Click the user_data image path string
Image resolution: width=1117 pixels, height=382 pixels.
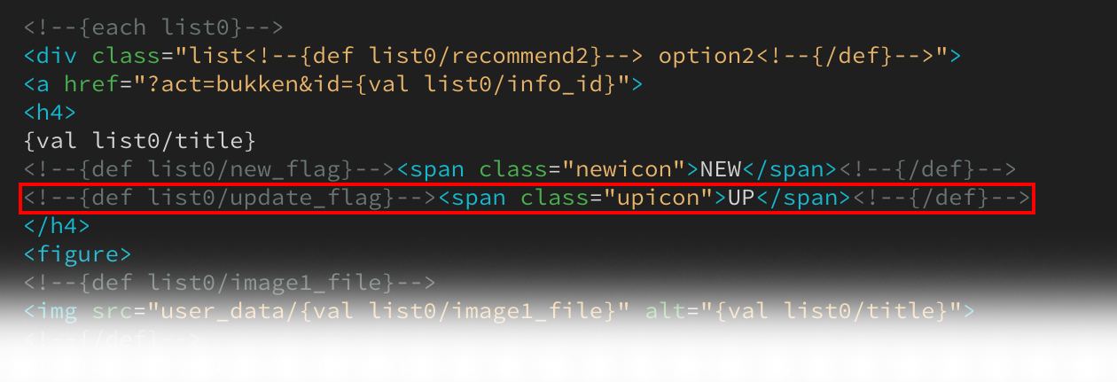[x=390, y=311]
